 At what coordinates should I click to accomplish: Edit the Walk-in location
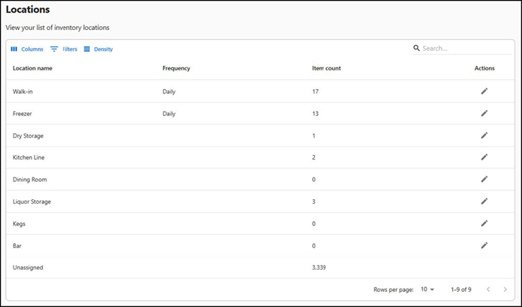pos(484,91)
